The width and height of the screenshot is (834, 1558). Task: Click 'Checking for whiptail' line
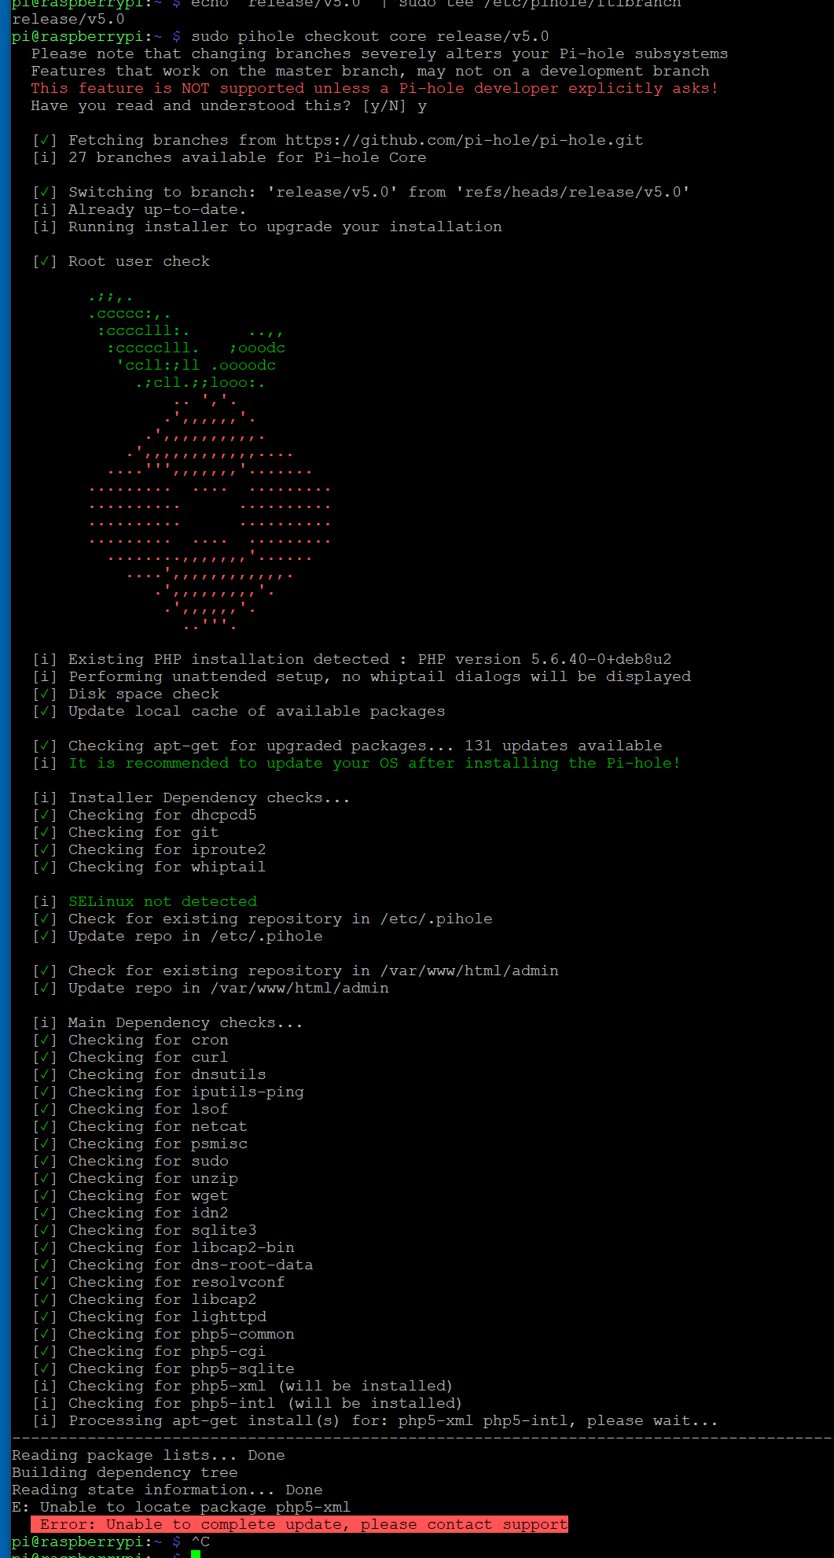pos(149,867)
